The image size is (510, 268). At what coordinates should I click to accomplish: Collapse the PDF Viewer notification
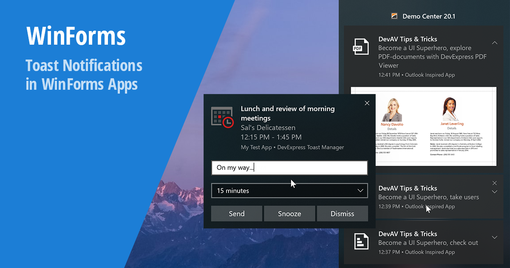tap(494, 43)
